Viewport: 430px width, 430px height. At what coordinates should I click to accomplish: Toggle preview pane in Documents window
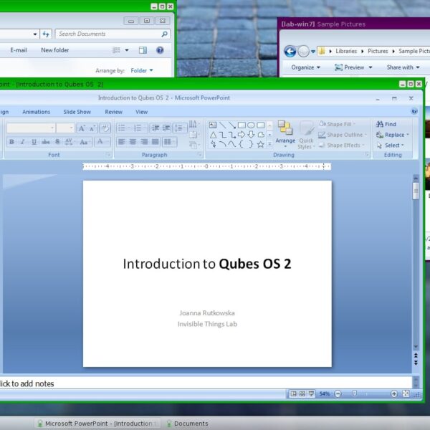pyautogui.click(x=143, y=50)
